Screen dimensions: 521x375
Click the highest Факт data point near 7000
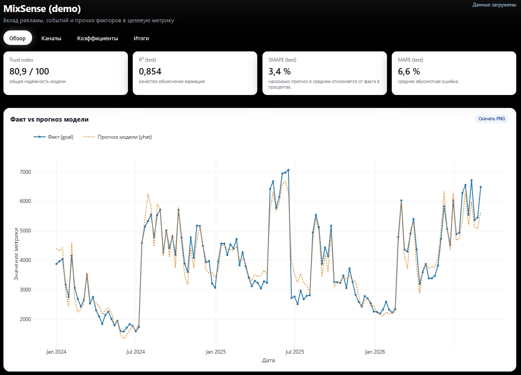pyautogui.click(x=288, y=170)
